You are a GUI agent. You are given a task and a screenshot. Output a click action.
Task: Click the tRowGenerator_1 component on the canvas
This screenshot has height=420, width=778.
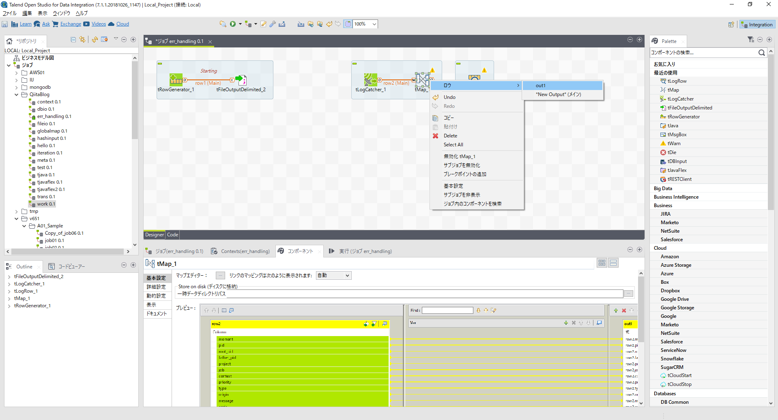point(176,80)
